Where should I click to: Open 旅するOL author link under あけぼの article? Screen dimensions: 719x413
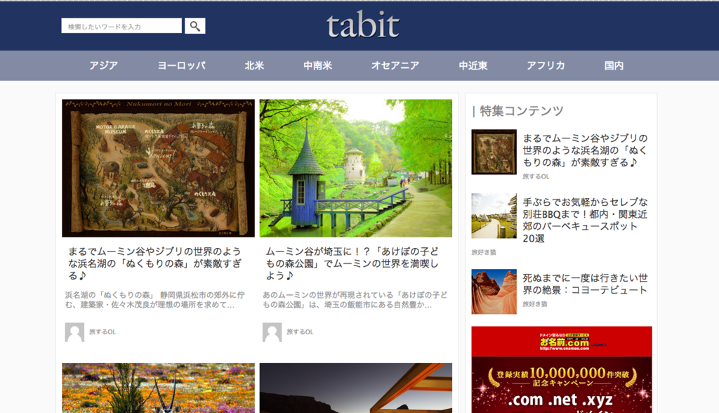(301, 332)
